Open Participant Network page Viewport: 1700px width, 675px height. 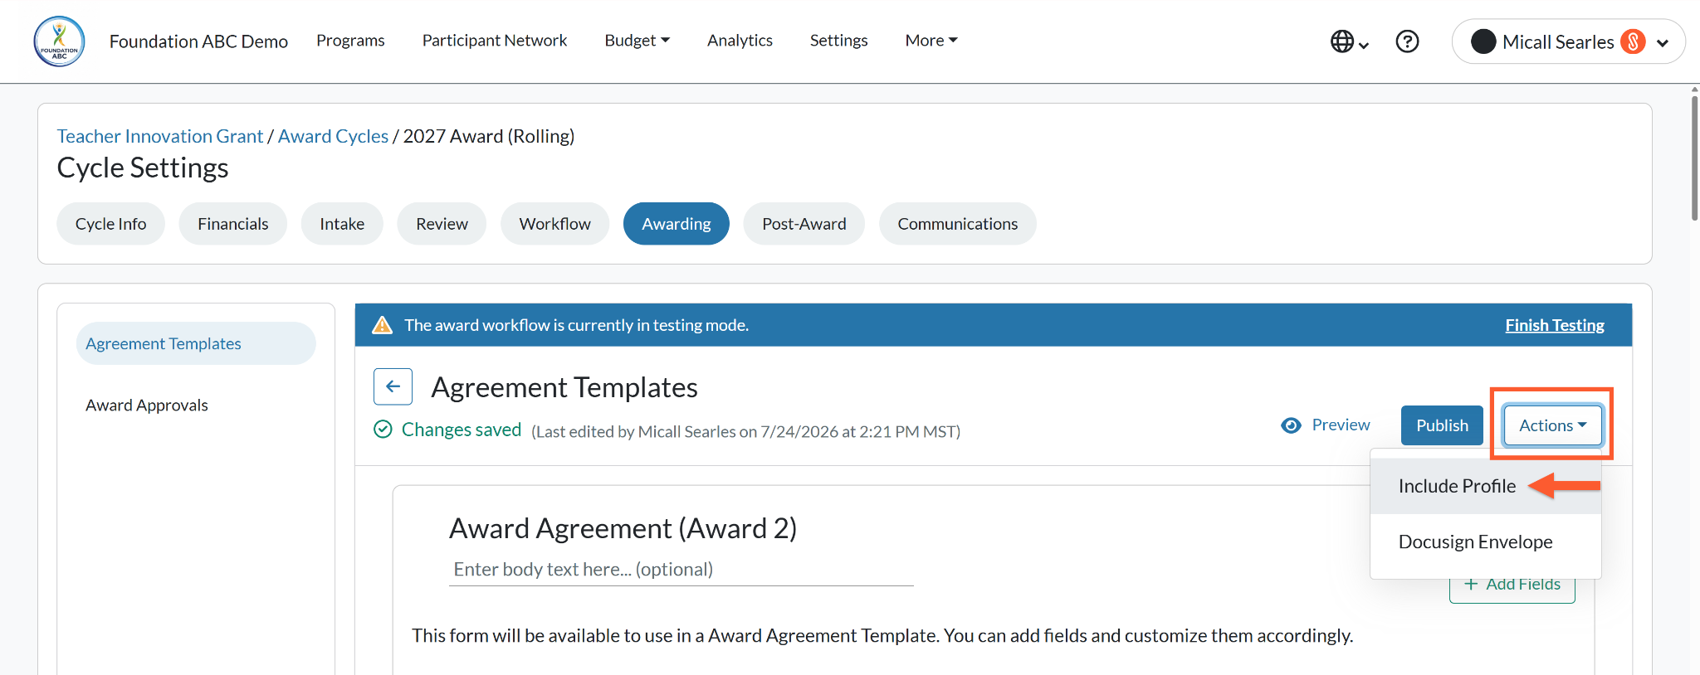(495, 40)
